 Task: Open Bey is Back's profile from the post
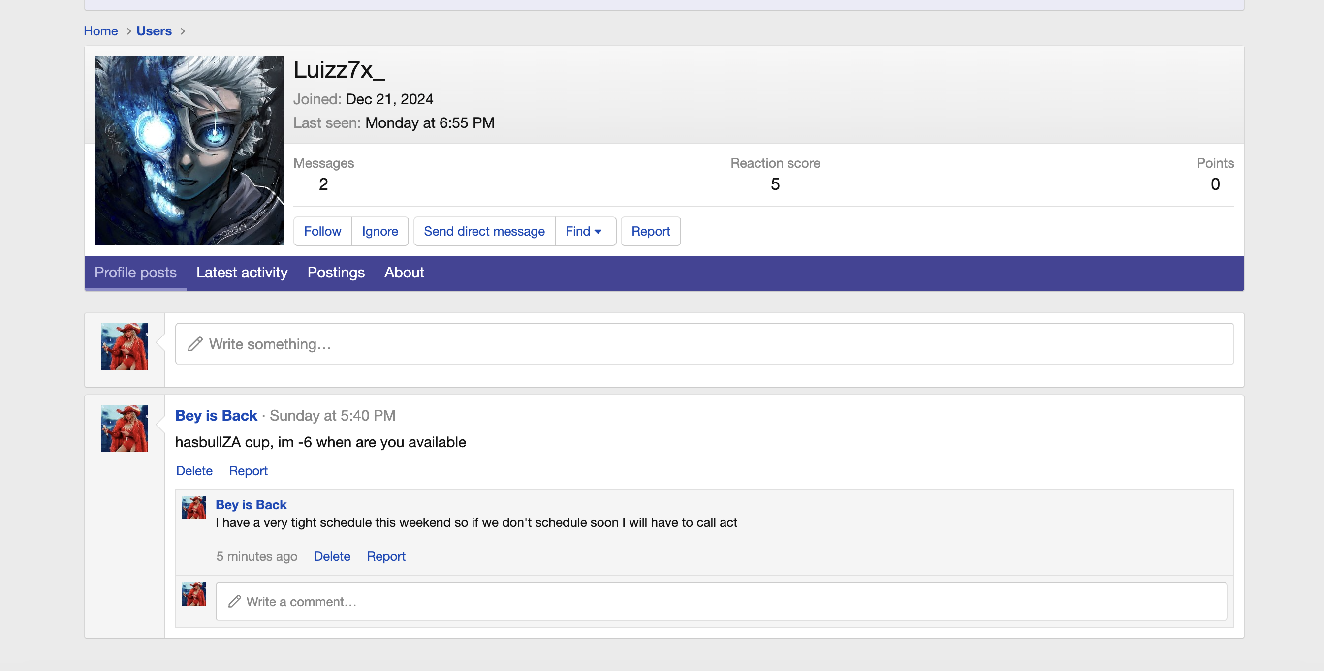point(217,415)
